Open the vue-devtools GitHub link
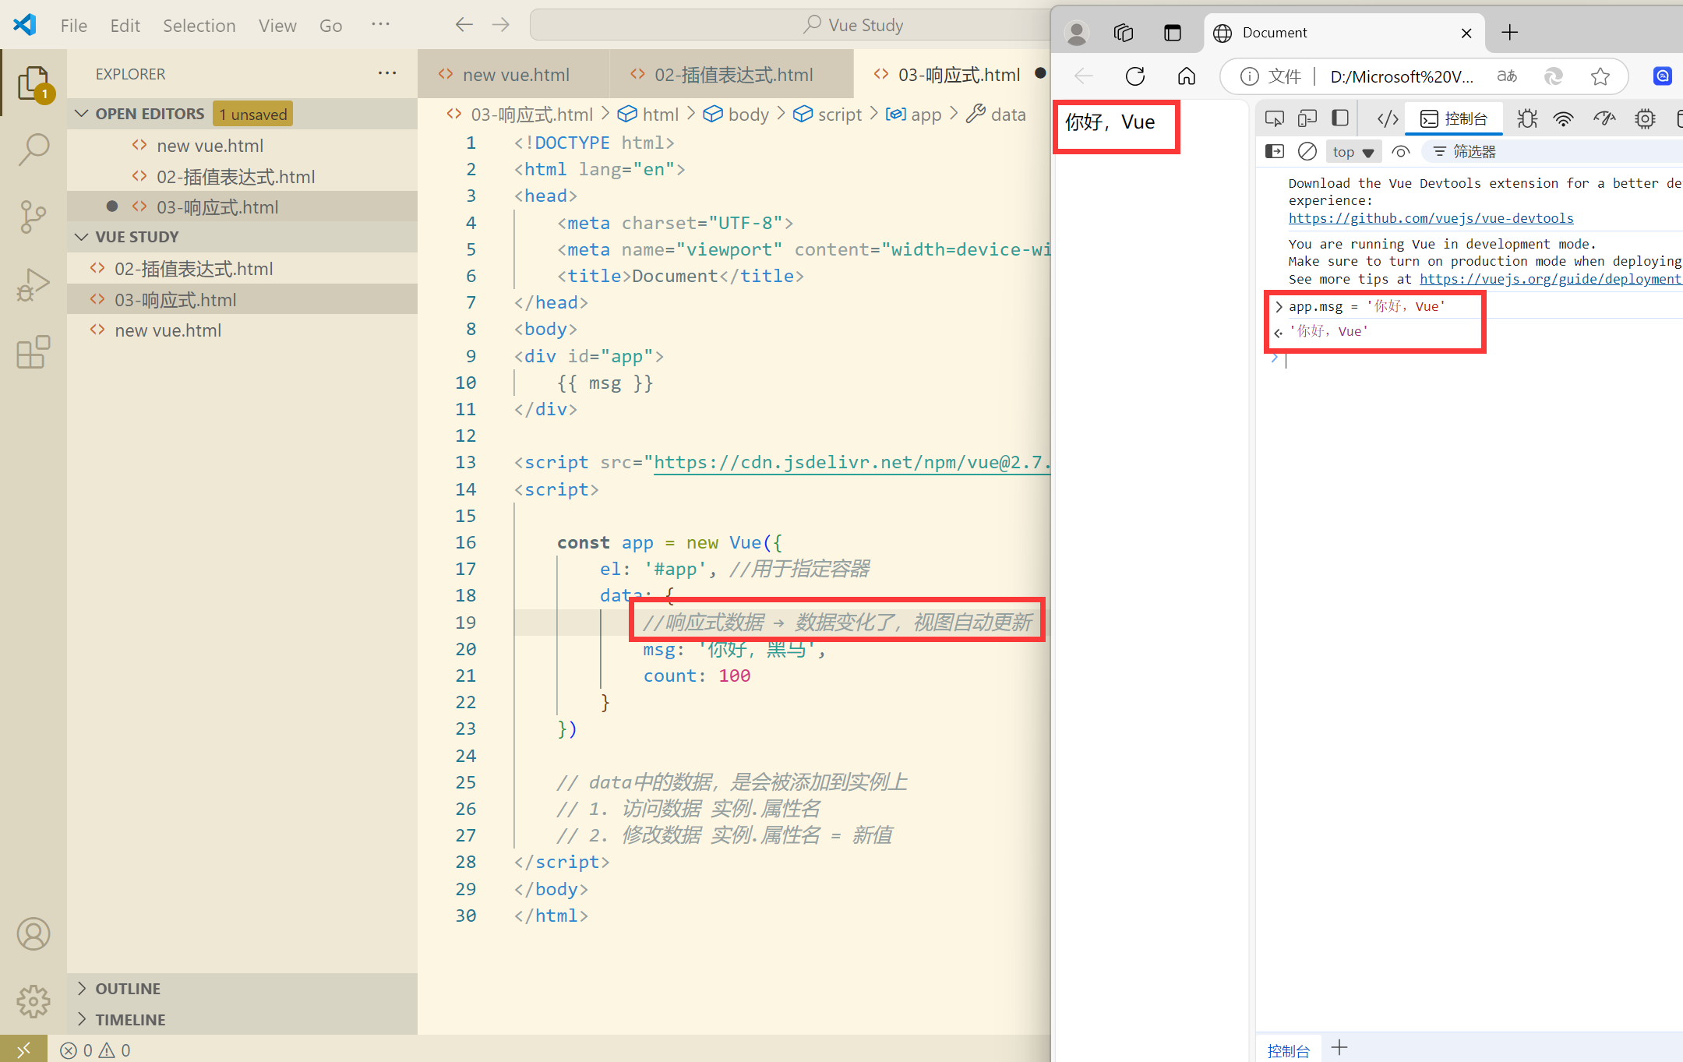 (x=1431, y=218)
